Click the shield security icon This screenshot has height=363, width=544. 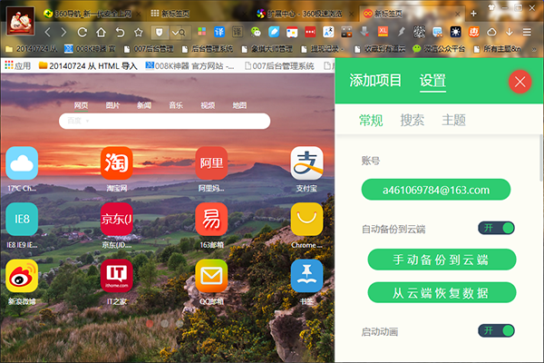click(160, 33)
